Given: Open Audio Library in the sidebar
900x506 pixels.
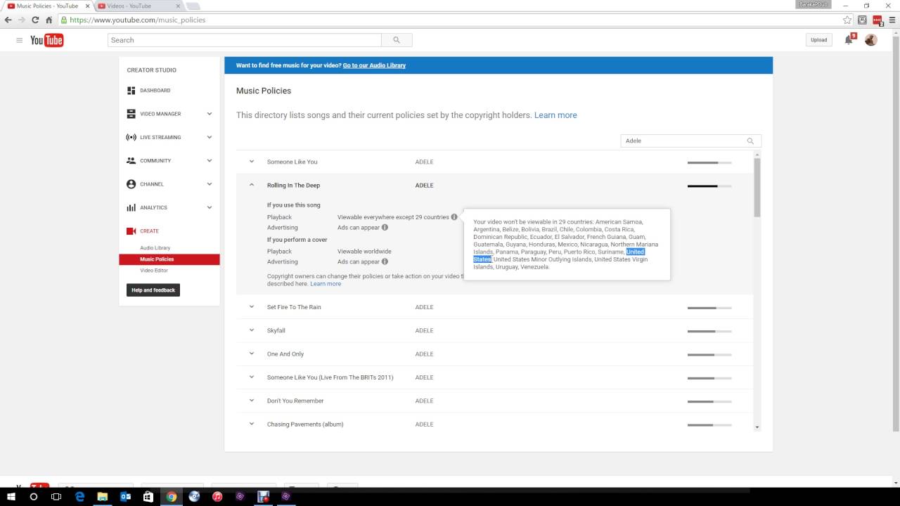Looking at the screenshot, I should [155, 248].
